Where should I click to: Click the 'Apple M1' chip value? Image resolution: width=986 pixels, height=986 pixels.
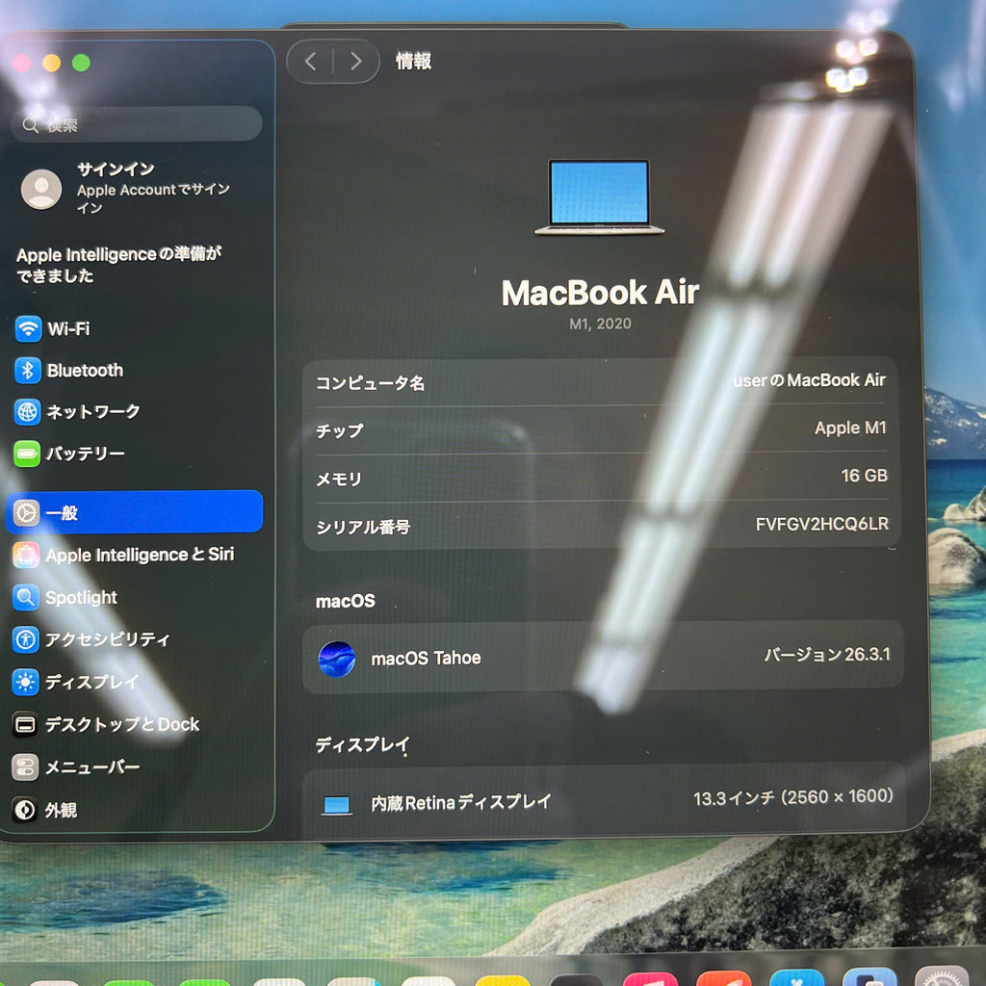[x=850, y=428]
